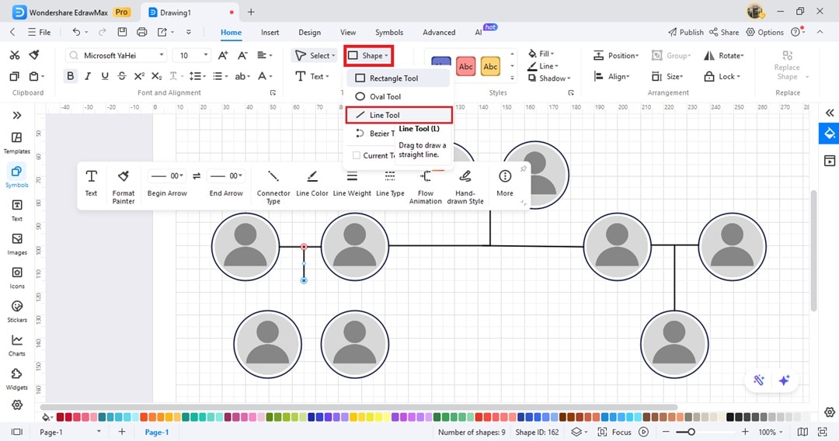
Task: Pin the floating toolbar
Action: [524, 169]
